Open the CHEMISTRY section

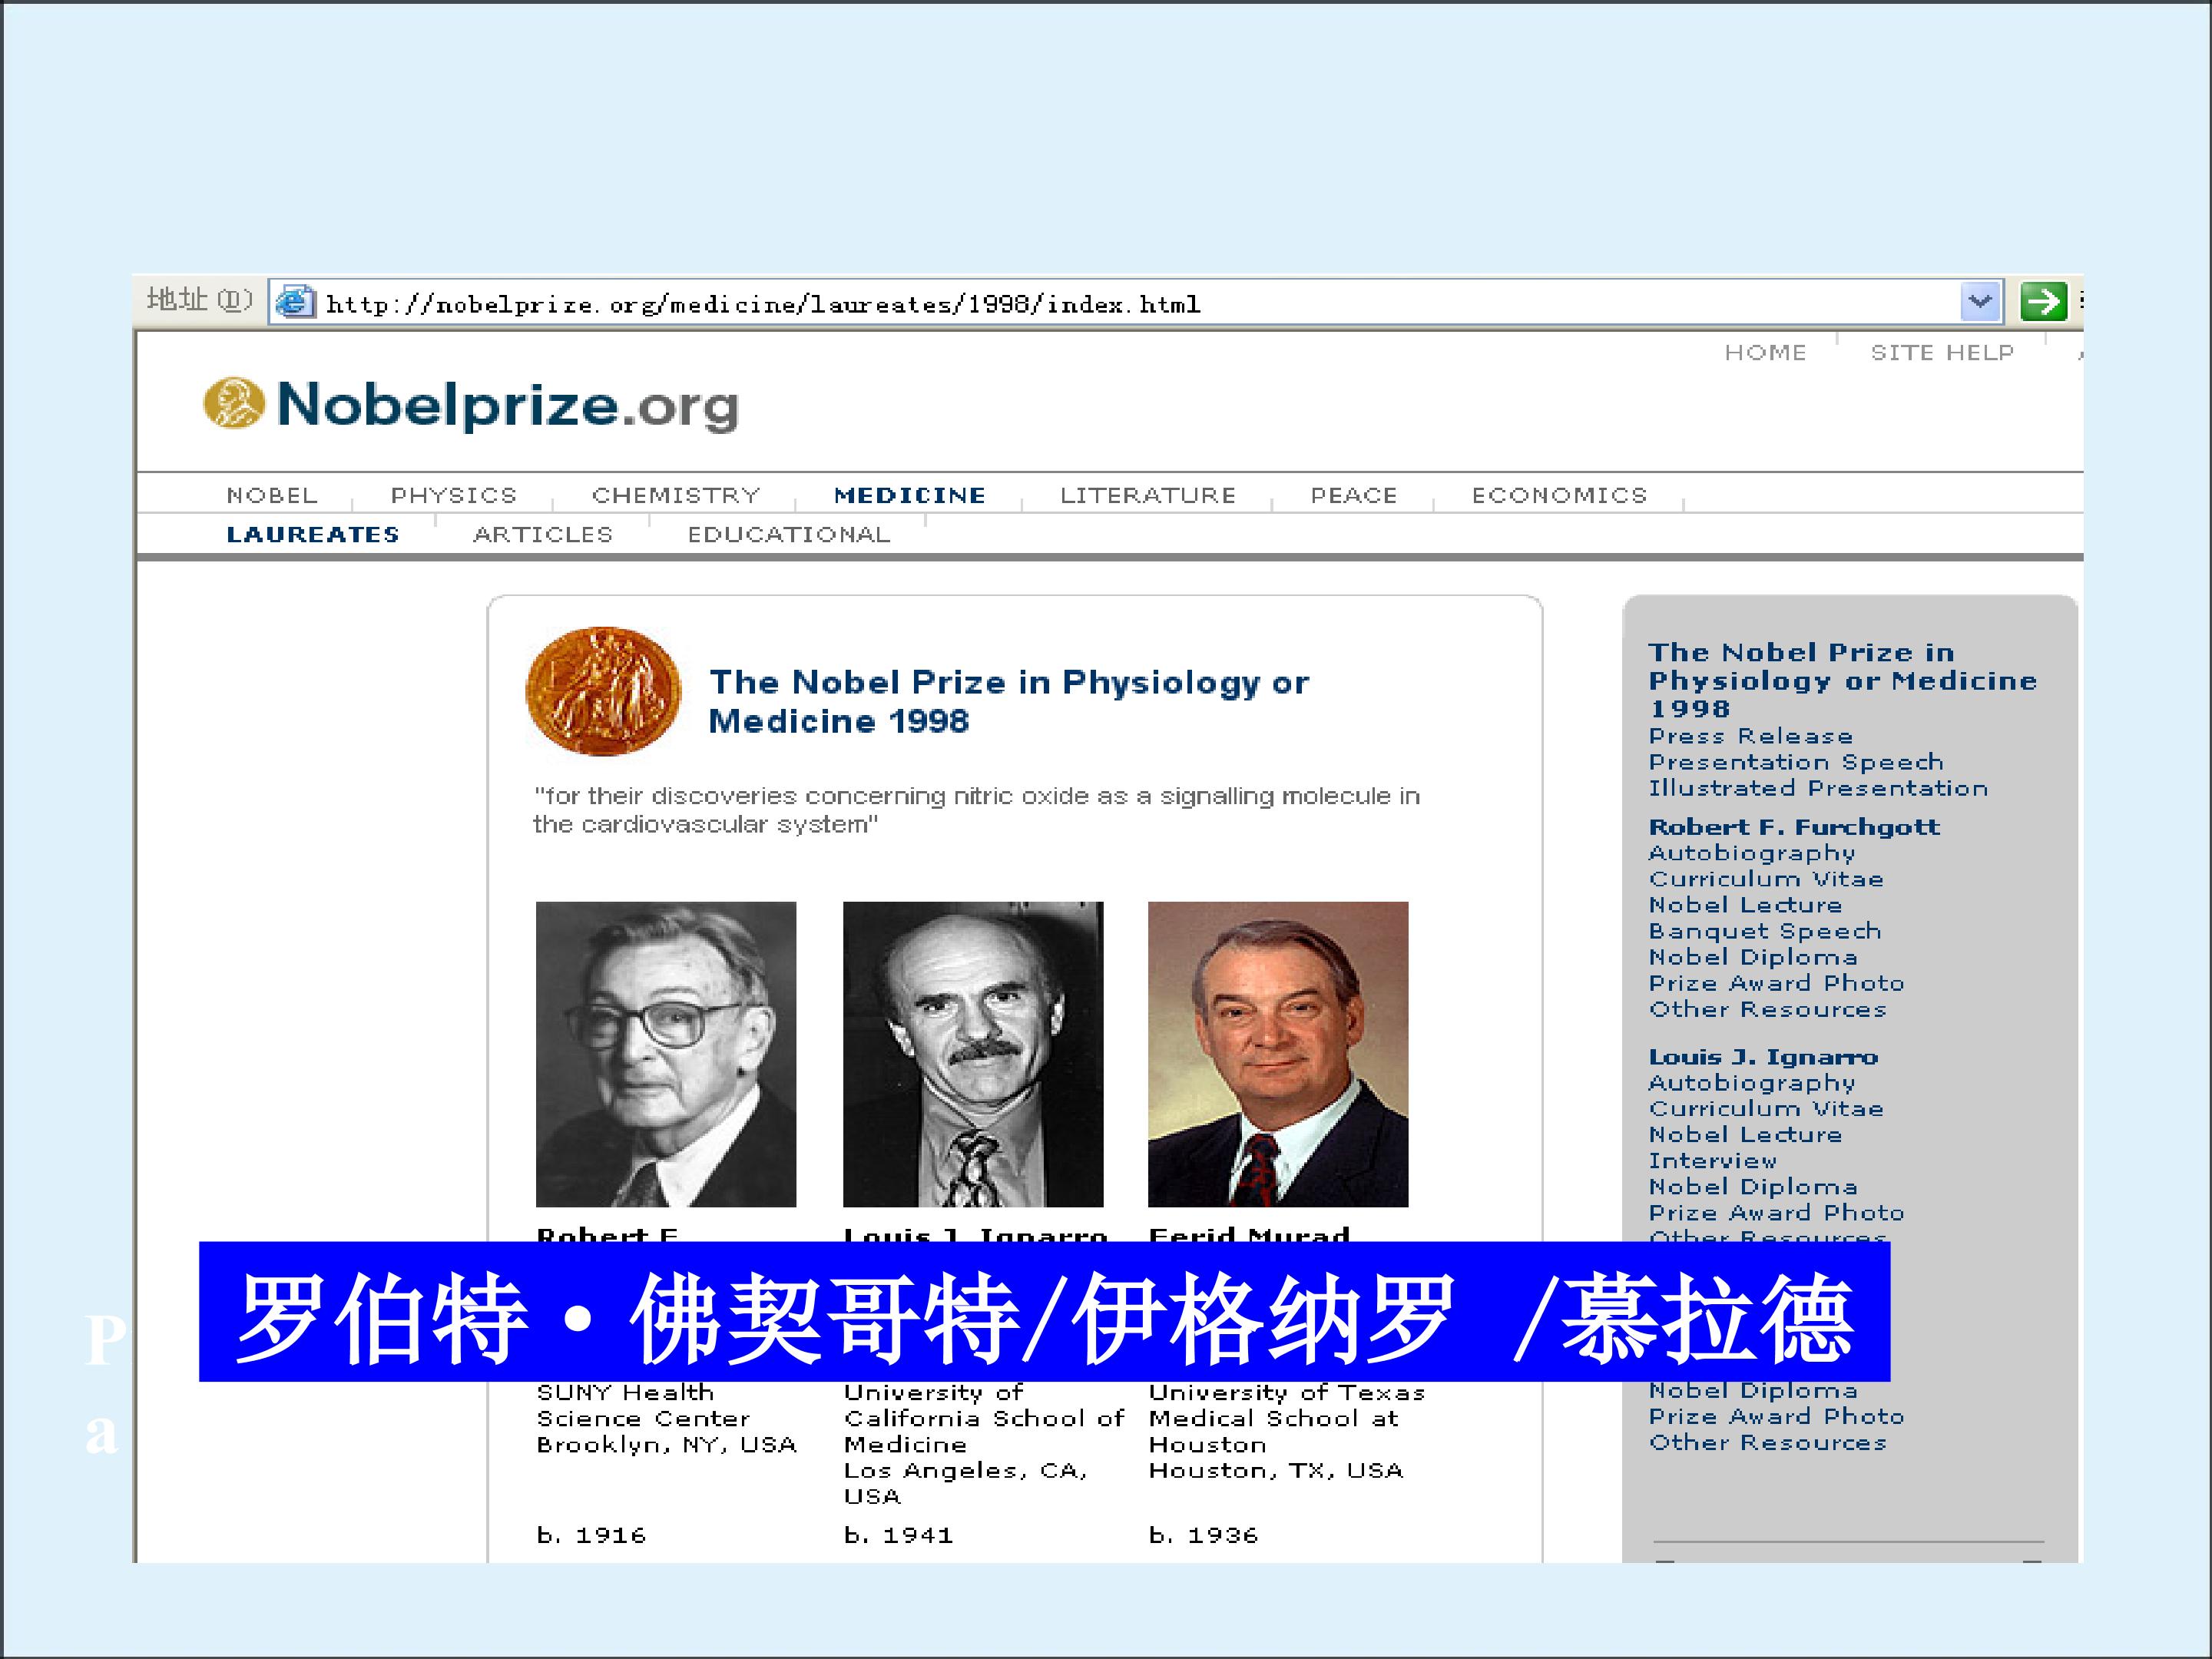pos(676,495)
